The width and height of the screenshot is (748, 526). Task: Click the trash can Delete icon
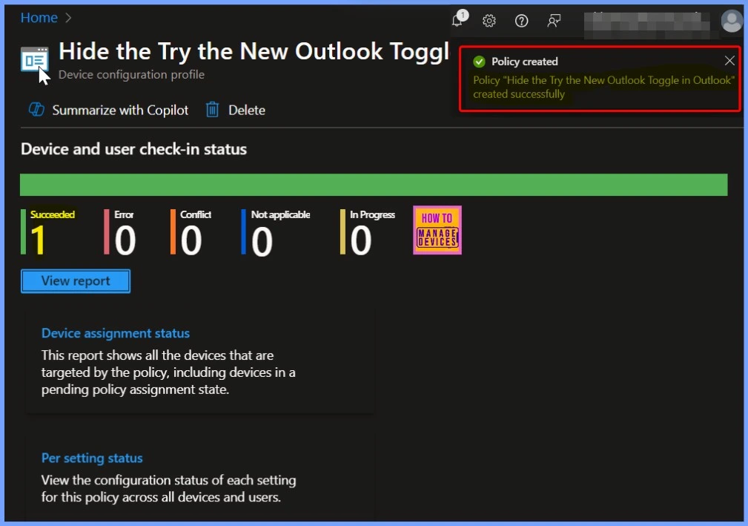coord(212,110)
